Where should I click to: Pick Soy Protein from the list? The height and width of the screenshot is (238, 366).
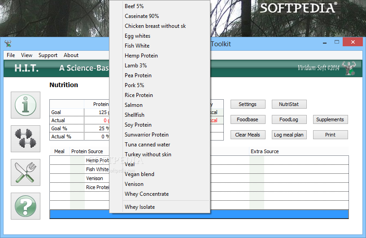pos(160,125)
